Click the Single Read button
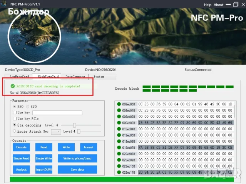 coord(21,158)
